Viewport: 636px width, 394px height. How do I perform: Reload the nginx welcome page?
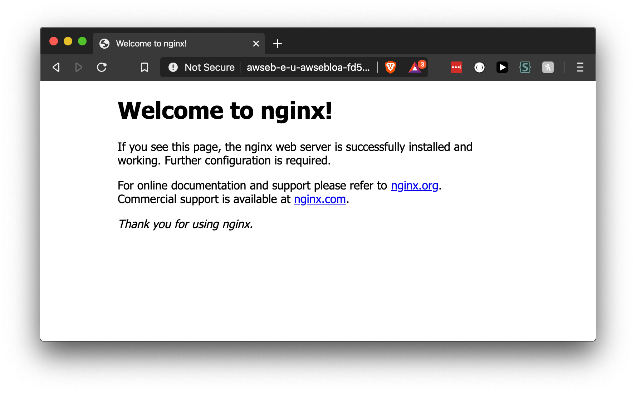[102, 67]
